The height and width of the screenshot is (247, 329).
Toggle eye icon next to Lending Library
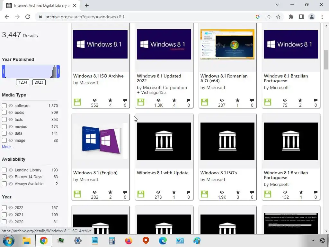click(11, 170)
